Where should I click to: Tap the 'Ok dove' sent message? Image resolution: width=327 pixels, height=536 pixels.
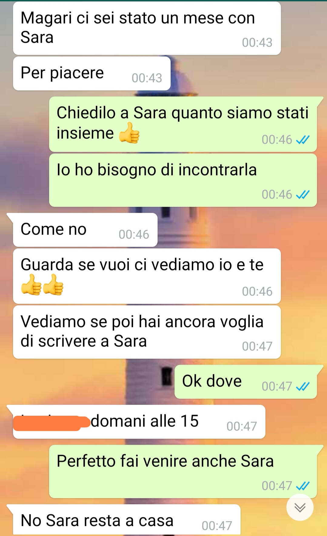coord(246,382)
